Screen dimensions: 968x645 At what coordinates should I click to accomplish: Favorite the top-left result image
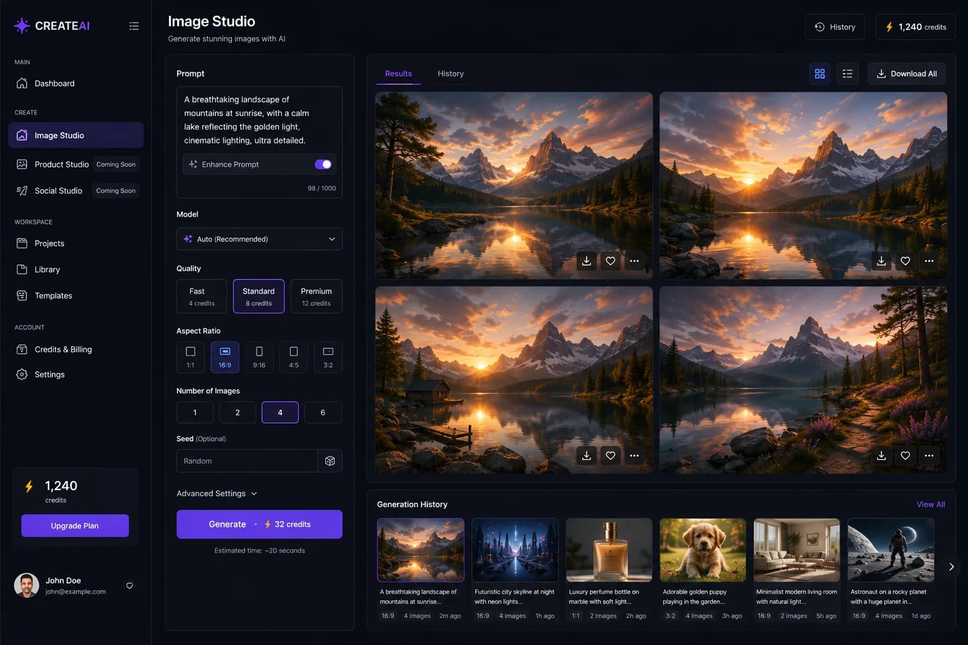click(610, 261)
